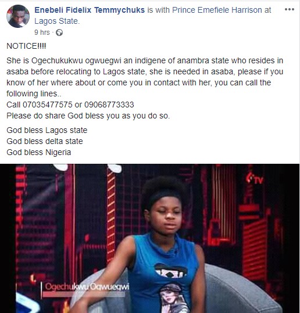300x313 pixels.
Task: Click the Ogechukwu Ogwuegwi name caption in photo
Action: pos(87,287)
